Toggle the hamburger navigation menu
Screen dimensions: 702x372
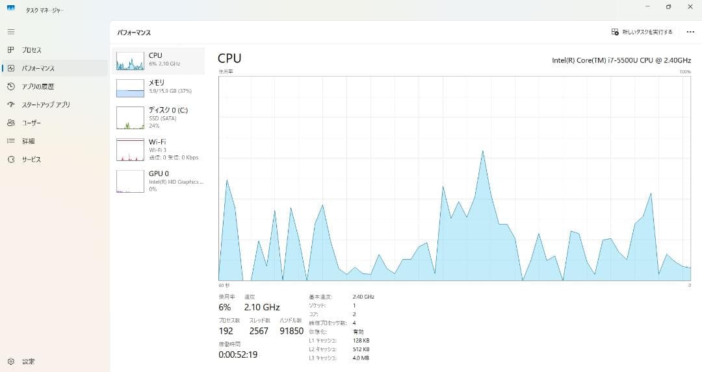[10, 31]
